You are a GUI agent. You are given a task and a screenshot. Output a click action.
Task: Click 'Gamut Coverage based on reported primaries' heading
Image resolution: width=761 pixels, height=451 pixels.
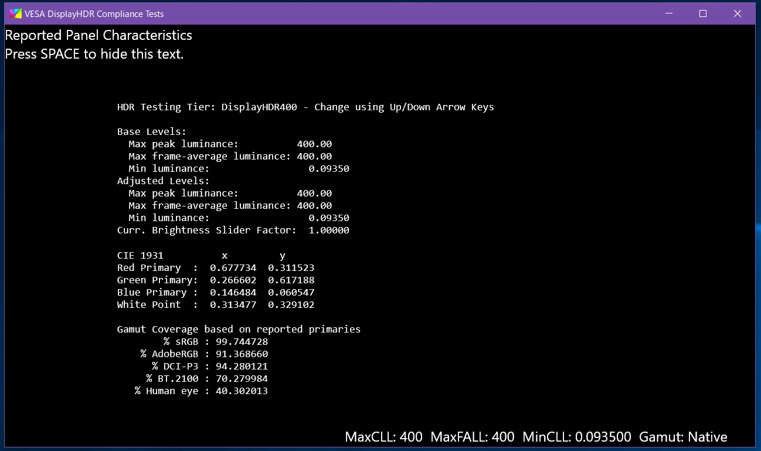[239, 330]
